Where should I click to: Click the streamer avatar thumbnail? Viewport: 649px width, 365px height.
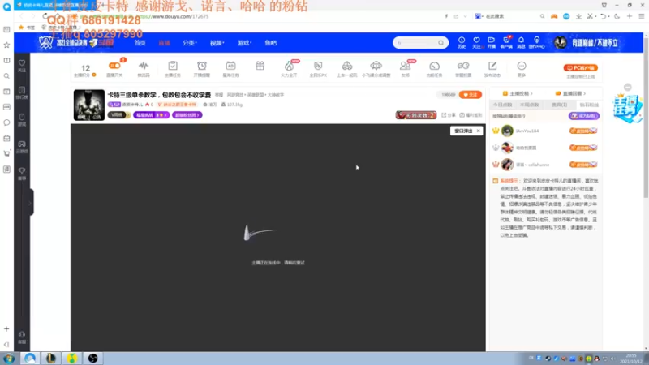coord(89,105)
